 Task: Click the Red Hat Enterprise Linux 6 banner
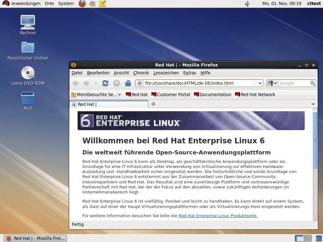click(x=191, y=121)
